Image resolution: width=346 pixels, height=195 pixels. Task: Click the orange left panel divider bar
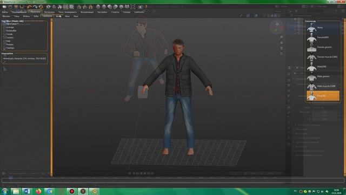[x=52, y=97]
